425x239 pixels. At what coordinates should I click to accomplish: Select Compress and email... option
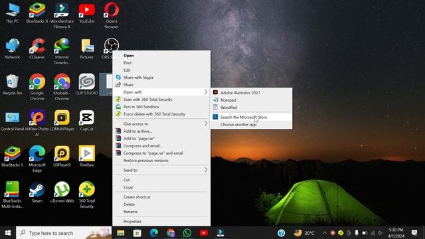tap(161, 146)
